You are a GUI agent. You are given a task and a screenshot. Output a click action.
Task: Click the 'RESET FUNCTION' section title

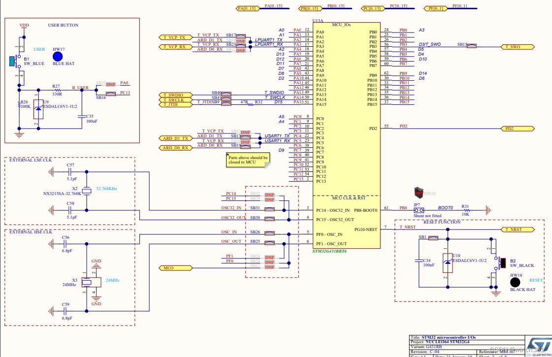coord(442,222)
